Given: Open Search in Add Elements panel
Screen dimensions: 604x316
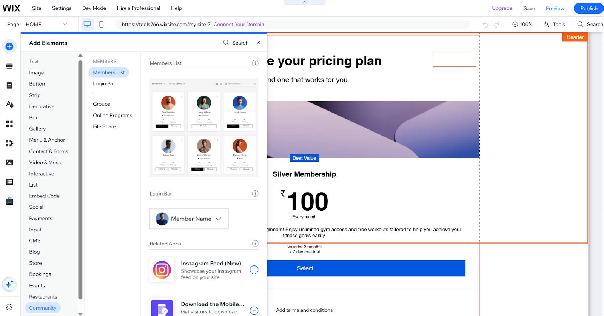Looking at the screenshot, I should pyautogui.click(x=236, y=43).
